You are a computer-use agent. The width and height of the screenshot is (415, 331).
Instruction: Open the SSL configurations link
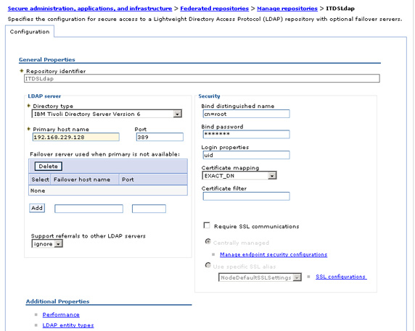(341, 277)
